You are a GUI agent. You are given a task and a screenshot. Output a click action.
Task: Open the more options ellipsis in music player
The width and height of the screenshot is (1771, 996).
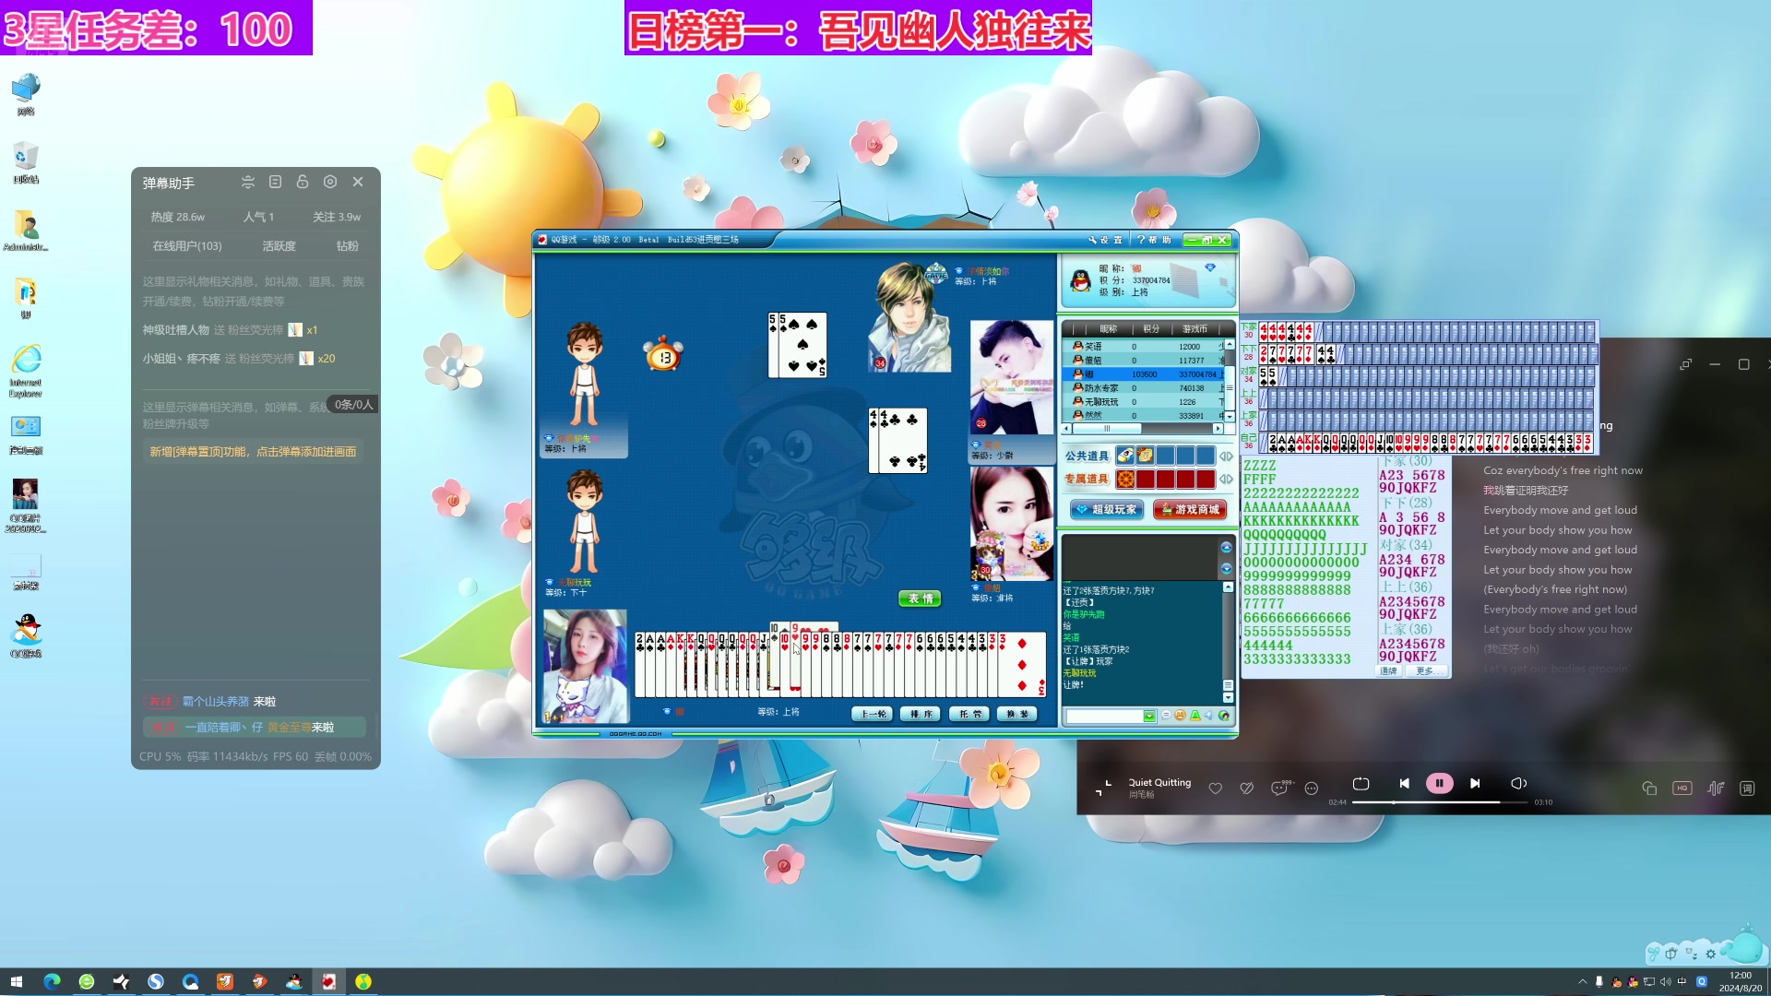tap(1312, 788)
